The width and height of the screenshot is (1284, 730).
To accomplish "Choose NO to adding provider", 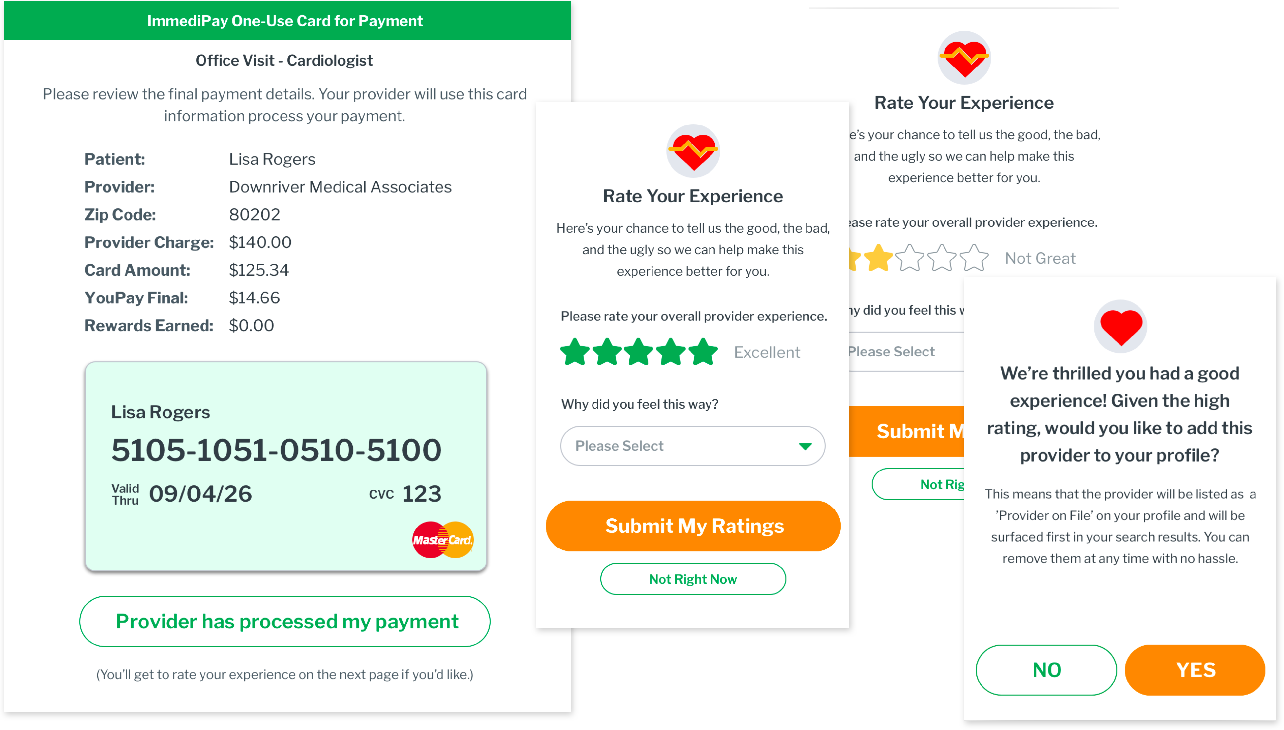I will 1046,670.
